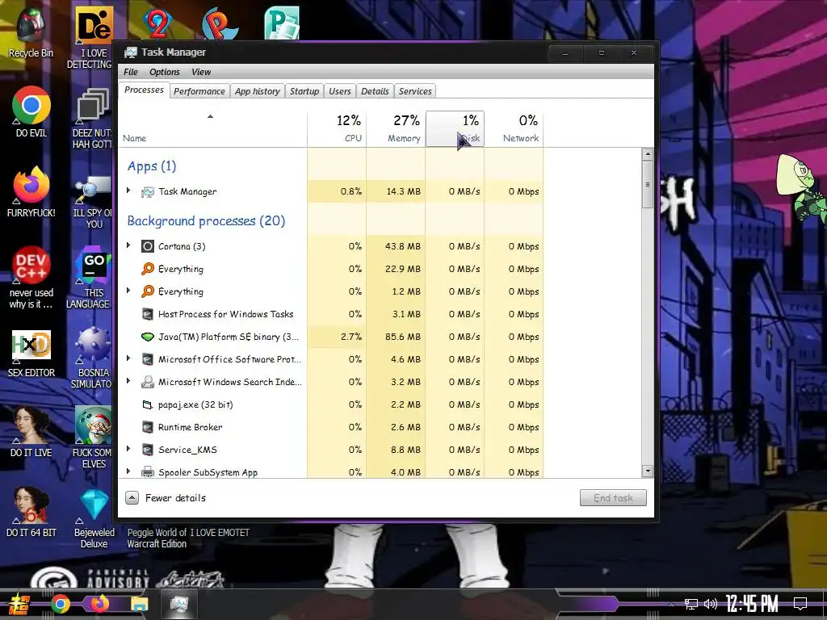Select the Bejeweled Deluxe diamond icon
Screen dimensions: 827x620
94,505
